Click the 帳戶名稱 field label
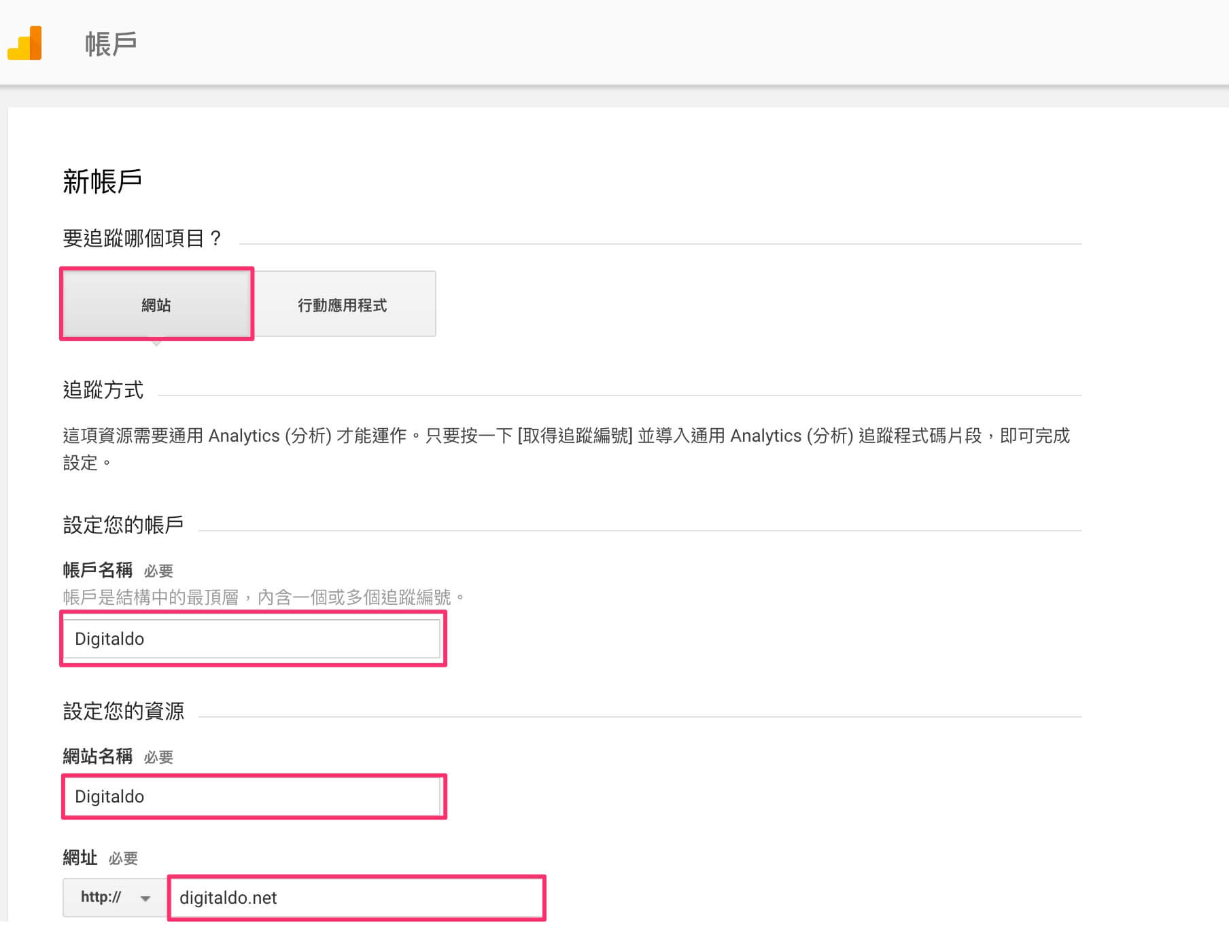This screenshot has width=1229, height=950. 97,569
